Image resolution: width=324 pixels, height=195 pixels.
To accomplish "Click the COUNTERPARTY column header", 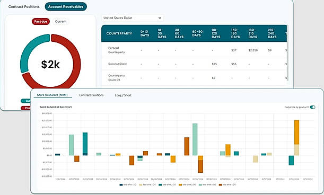I will [119, 33].
